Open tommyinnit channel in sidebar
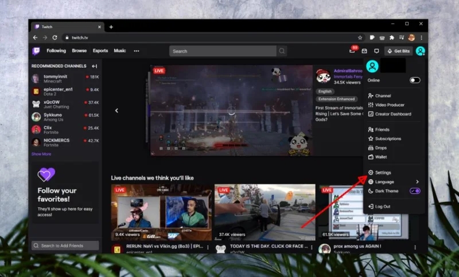The width and height of the screenshot is (459, 277). pos(65,78)
